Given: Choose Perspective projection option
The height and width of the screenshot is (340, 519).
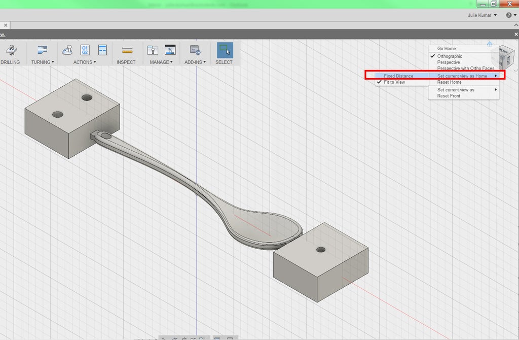Looking at the screenshot, I should 449,62.
